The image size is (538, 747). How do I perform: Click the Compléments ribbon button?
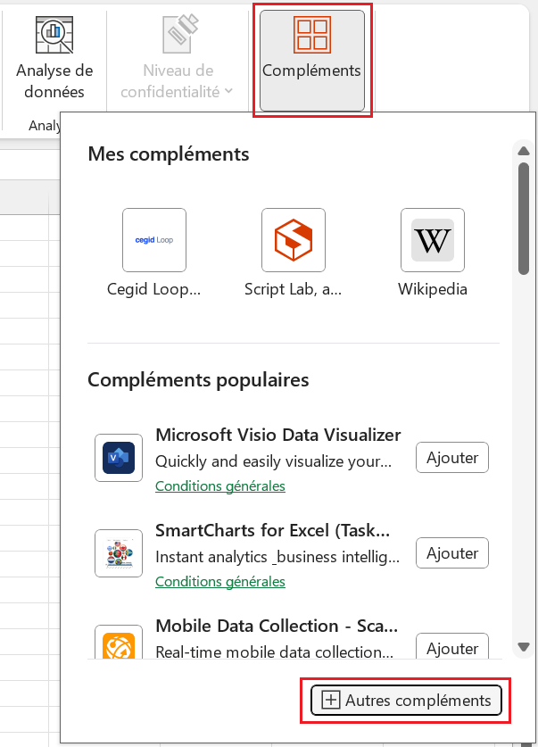[312, 61]
